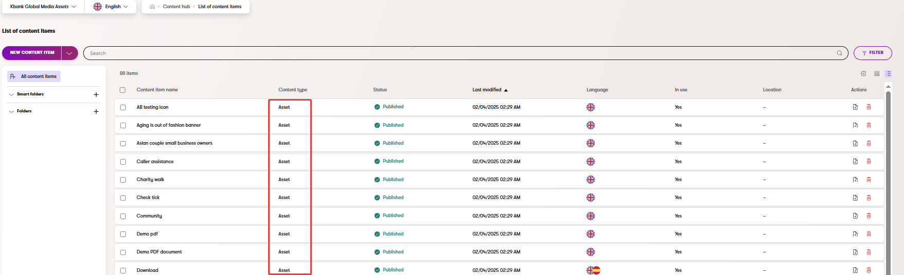
Task: Click the search magnifier icon
Action: click(839, 53)
